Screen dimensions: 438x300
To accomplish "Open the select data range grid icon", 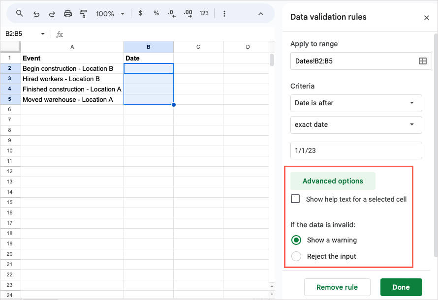I will [422, 61].
